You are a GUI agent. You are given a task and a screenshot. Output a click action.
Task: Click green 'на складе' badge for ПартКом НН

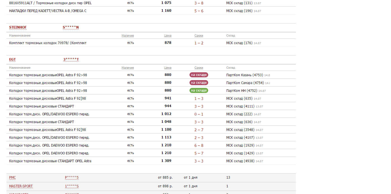point(199,90)
